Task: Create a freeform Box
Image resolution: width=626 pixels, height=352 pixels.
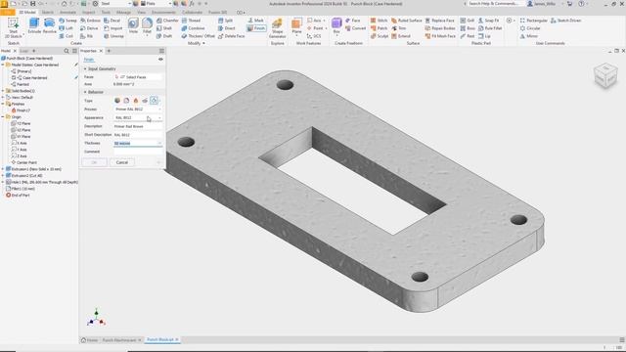Action: click(336, 26)
